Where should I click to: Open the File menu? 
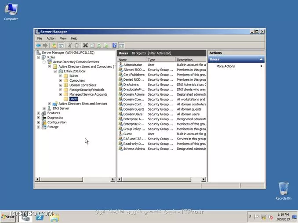40,38
